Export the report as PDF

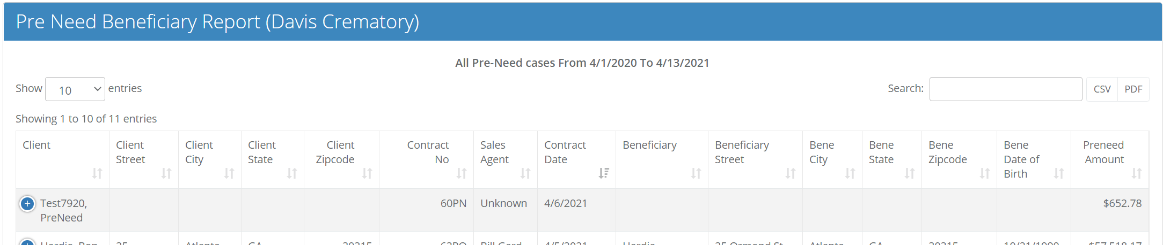[x=1133, y=89]
